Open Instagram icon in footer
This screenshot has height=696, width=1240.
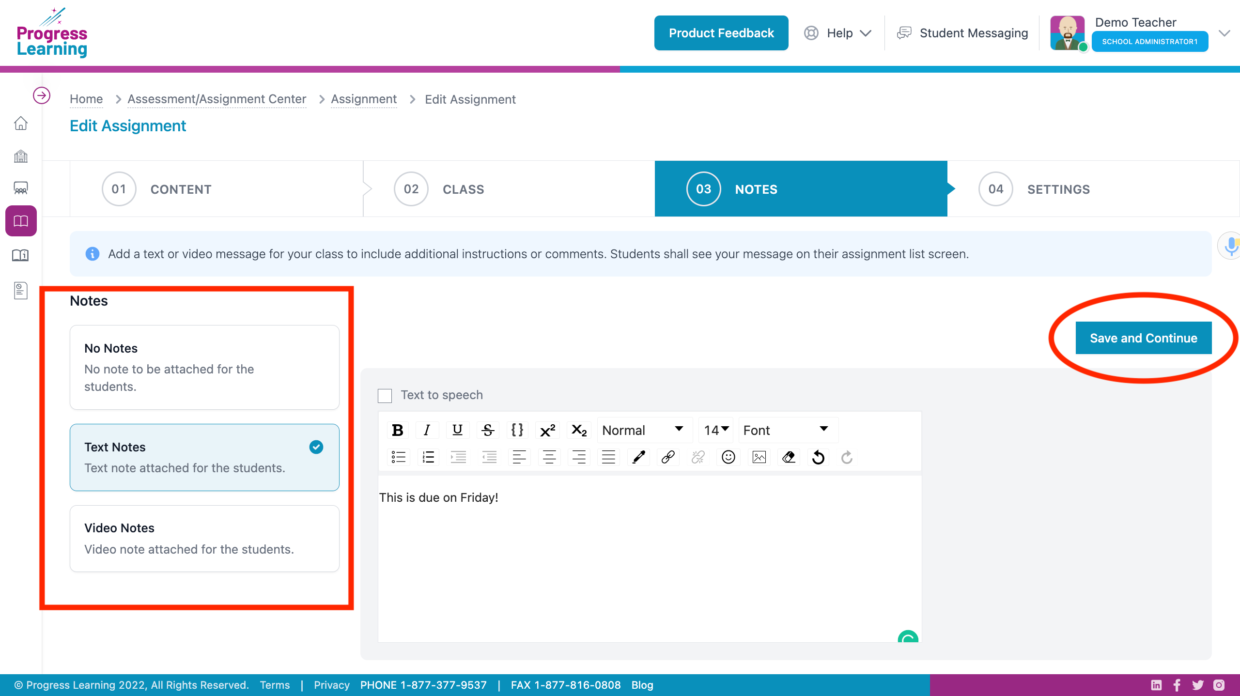(1219, 685)
